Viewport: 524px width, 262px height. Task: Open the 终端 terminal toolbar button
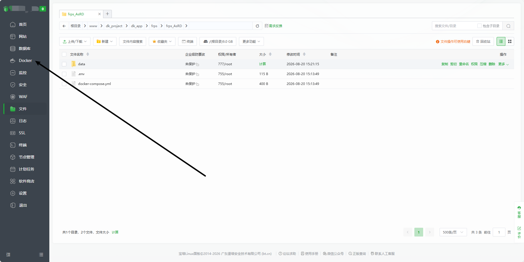187,41
